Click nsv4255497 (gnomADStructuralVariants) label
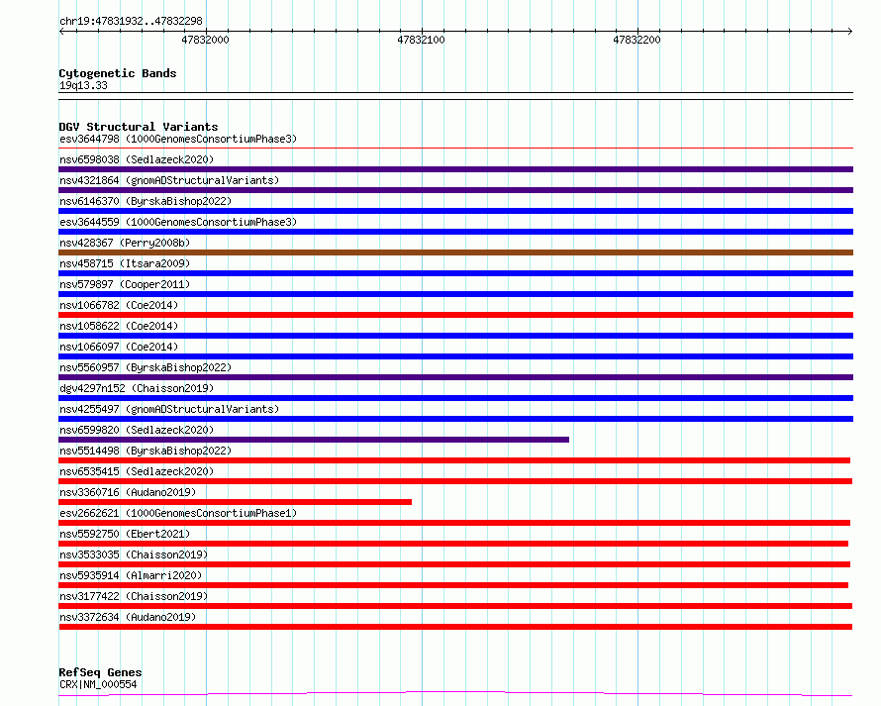Viewport: 881px width, 706px height. [169, 409]
